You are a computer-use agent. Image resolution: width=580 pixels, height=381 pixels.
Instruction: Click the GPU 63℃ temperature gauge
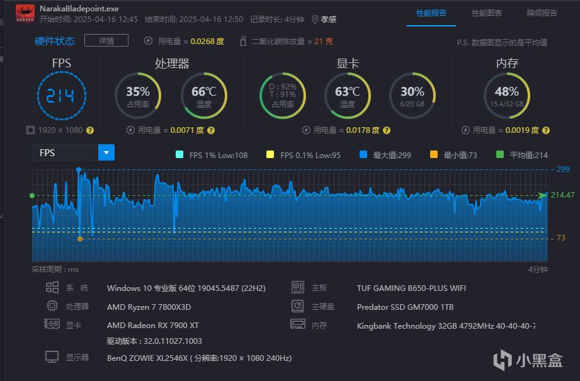point(348,96)
